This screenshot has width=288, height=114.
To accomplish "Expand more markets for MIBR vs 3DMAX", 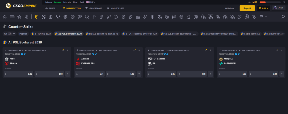I will (x=67, y=74).
